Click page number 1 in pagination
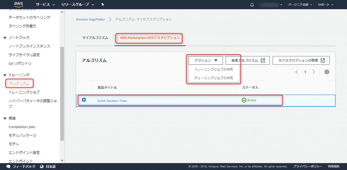 click(305, 72)
